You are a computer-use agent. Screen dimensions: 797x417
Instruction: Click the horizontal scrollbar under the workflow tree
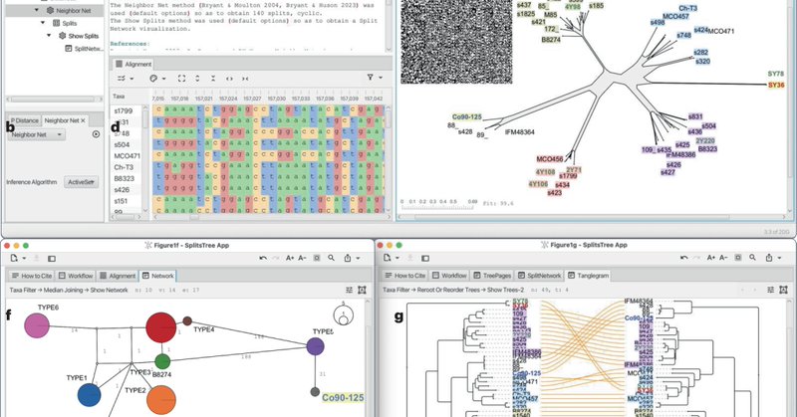pos(53,100)
